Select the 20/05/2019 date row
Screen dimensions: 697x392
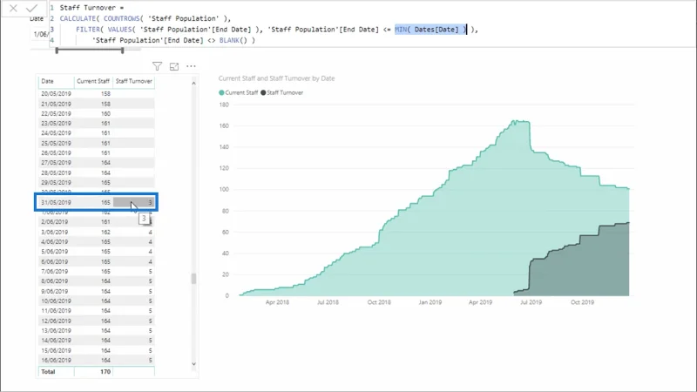tap(97, 94)
